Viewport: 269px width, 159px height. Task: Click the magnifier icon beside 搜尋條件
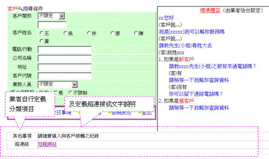(20, 8)
